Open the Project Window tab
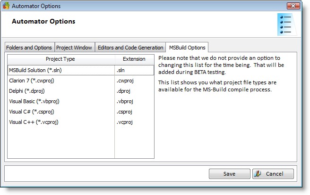This screenshot has height=195, width=310. 75,48
